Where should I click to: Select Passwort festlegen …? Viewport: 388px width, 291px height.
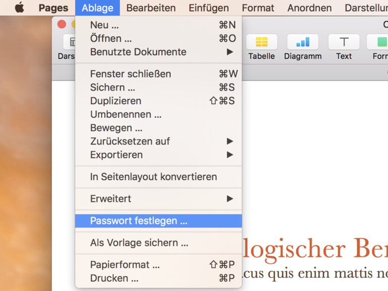158,221
